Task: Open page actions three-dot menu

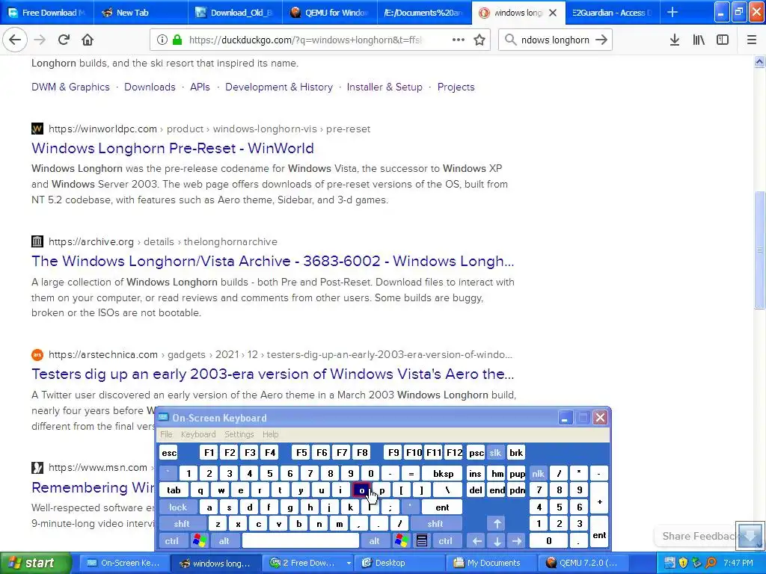Action: click(x=459, y=40)
